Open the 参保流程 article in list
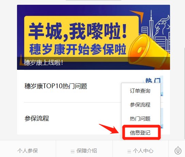 tap(37, 118)
